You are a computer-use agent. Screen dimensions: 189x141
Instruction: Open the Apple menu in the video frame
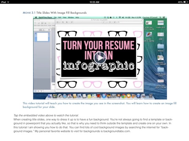[x=36, y=17]
